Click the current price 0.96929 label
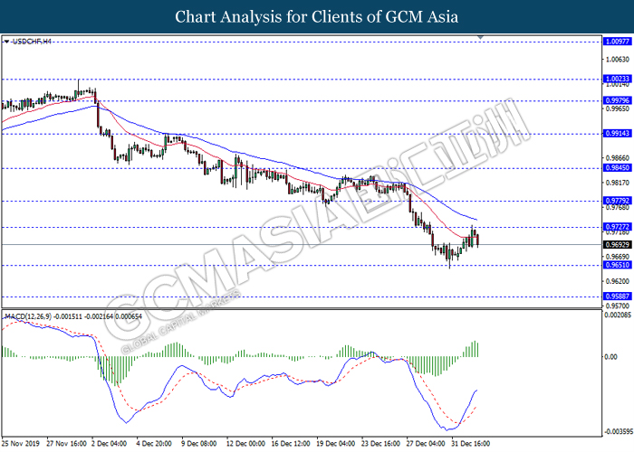 point(617,245)
